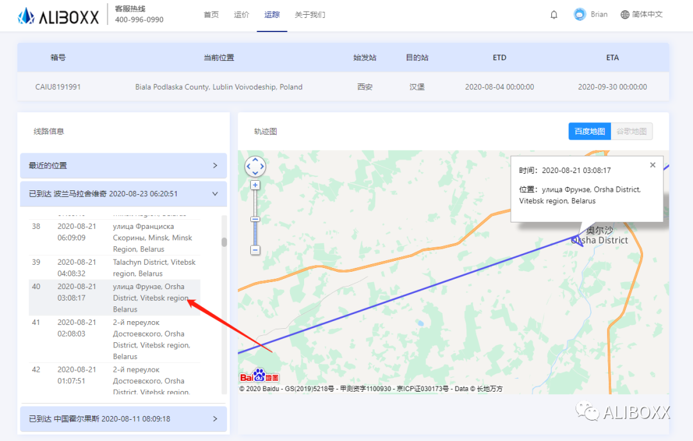This screenshot has width=693, height=441.
Task: Click the 轨迹图 panel title
Action: point(265,131)
